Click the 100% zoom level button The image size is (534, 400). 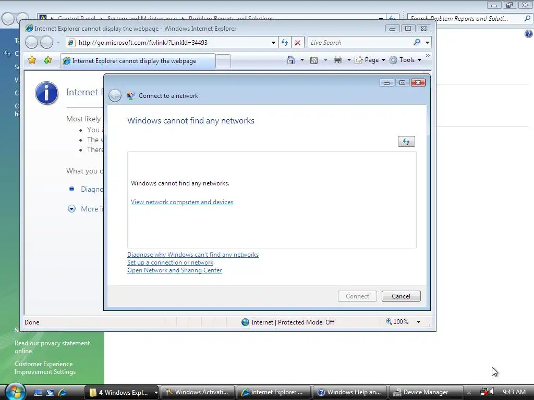tap(397, 322)
